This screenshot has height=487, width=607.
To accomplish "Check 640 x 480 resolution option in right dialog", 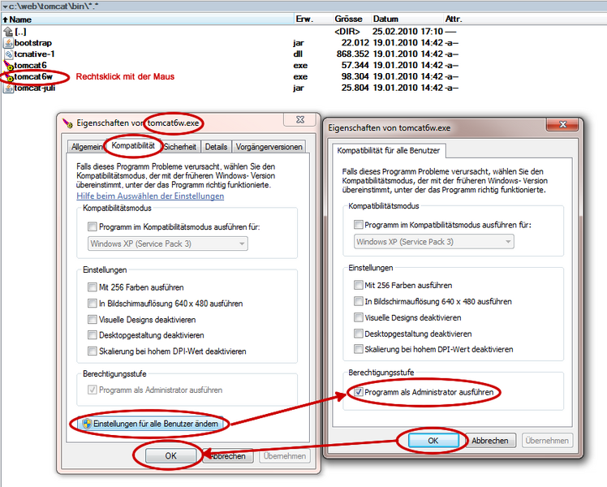I will (359, 301).
